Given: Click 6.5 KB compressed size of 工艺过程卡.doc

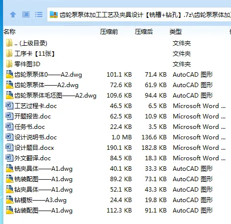Looking at the screenshot, I should click(157, 106).
